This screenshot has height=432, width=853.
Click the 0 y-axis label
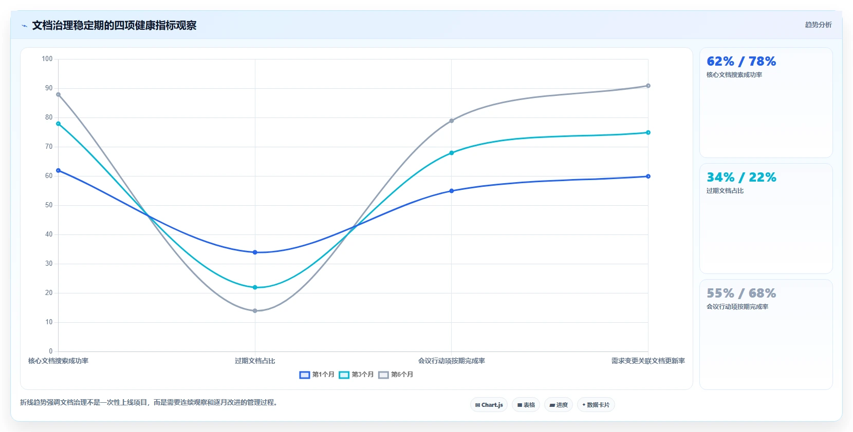click(x=51, y=351)
